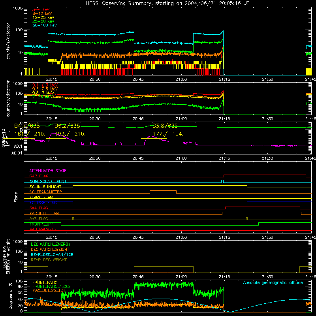Click the MAX_DET_VS_TOT legend label
Image resolution: width=316 pixels, height=316 pixels.
pyautogui.click(x=49, y=290)
